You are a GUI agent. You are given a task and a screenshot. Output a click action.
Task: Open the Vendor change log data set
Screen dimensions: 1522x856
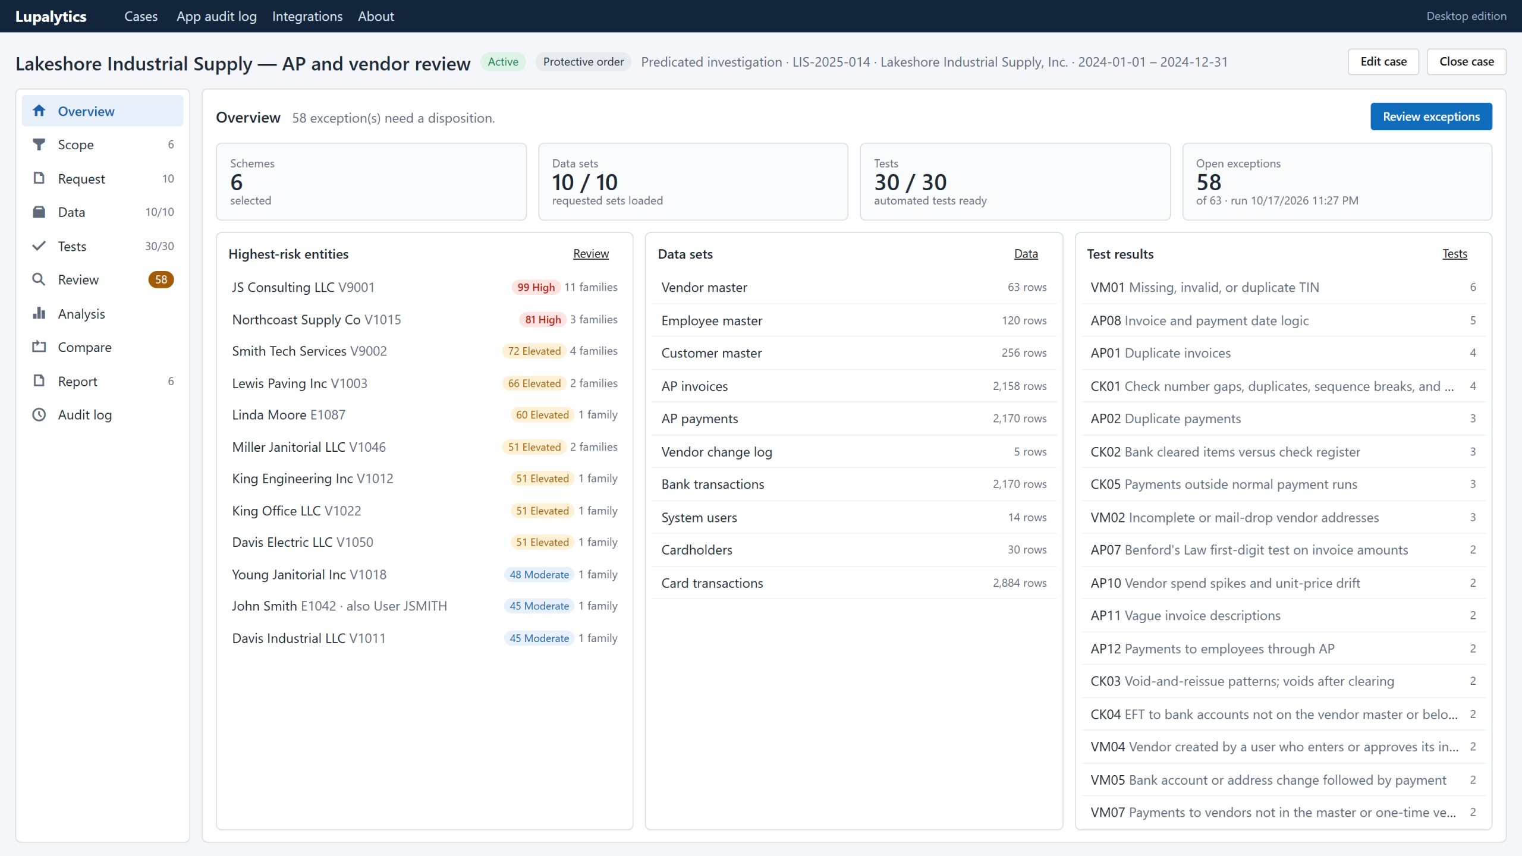point(854,452)
